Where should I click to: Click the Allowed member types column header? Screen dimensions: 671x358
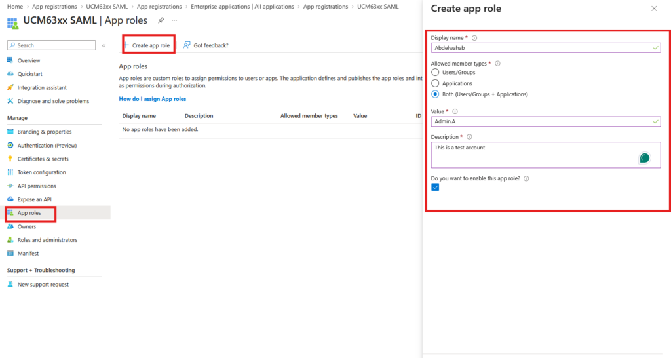[x=309, y=116]
